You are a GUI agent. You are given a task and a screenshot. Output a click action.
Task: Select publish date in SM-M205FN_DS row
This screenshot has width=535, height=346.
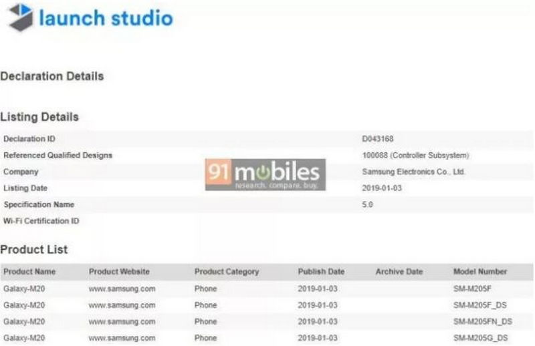[x=318, y=321]
